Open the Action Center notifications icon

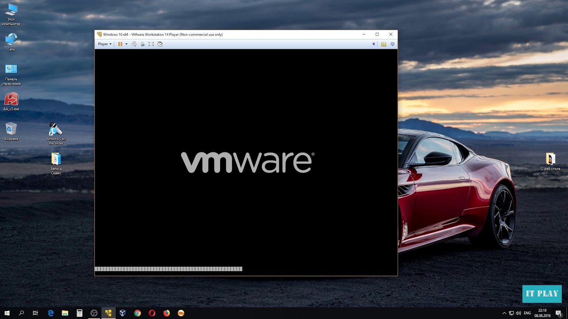click(559, 313)
